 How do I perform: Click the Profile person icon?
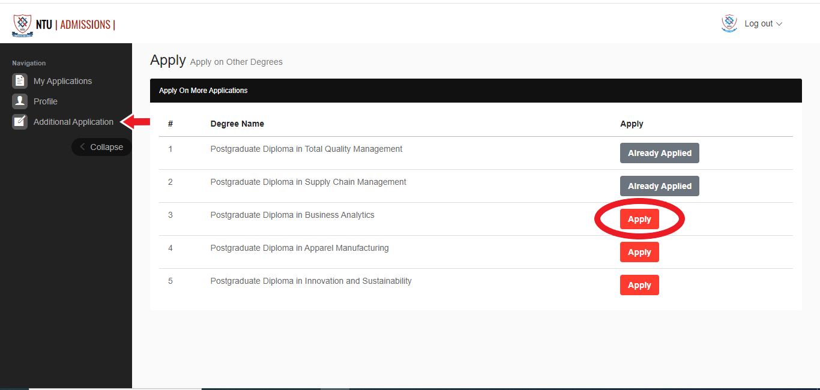[x=20, y=101]
